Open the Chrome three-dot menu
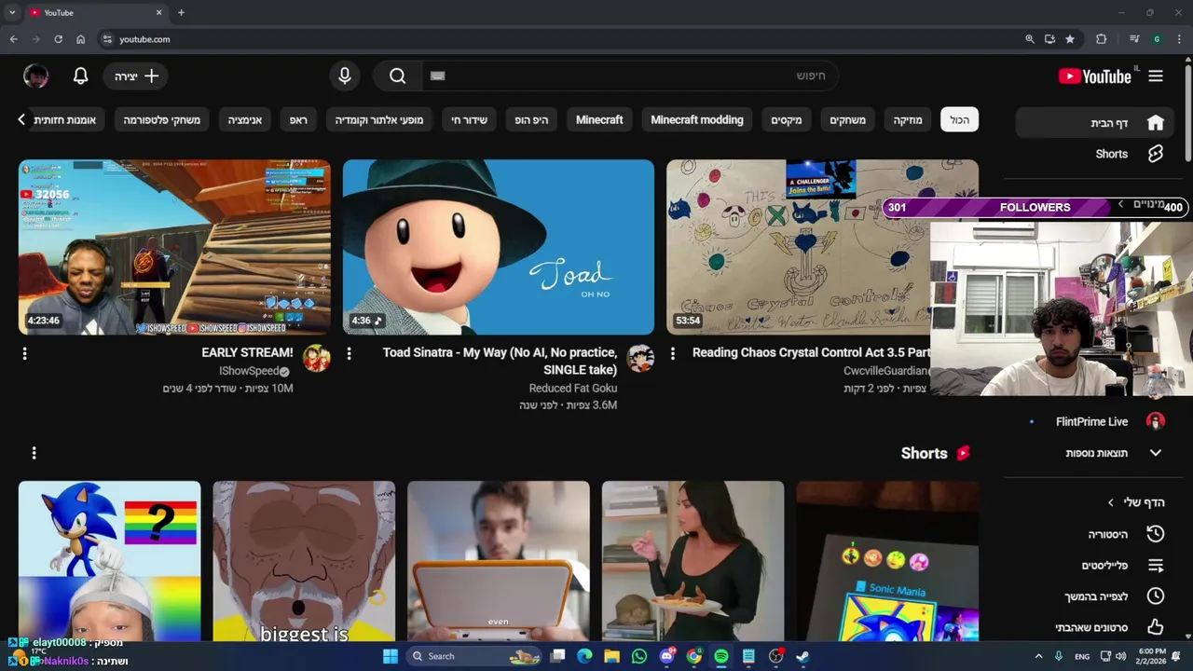 1179,39
